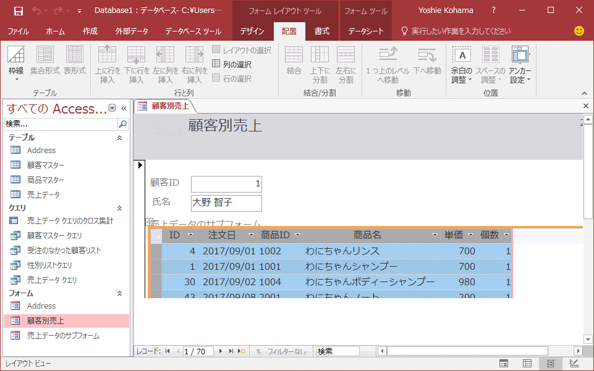Open the ファイル tab
The height and width of the screenshot is (371, 594).
(x=18, y=31)
